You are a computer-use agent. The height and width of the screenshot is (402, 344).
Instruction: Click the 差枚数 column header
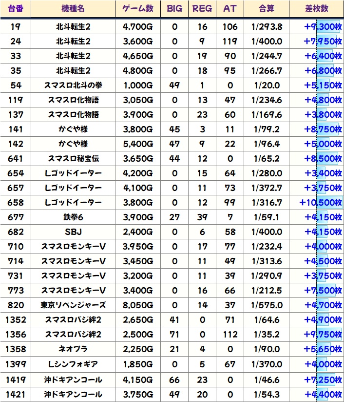316,9
